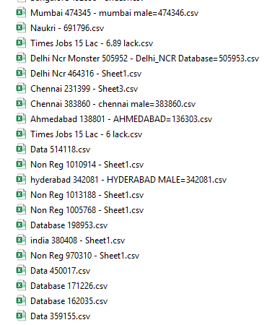Select Database 162035.csv file name

tap(69, 301)
